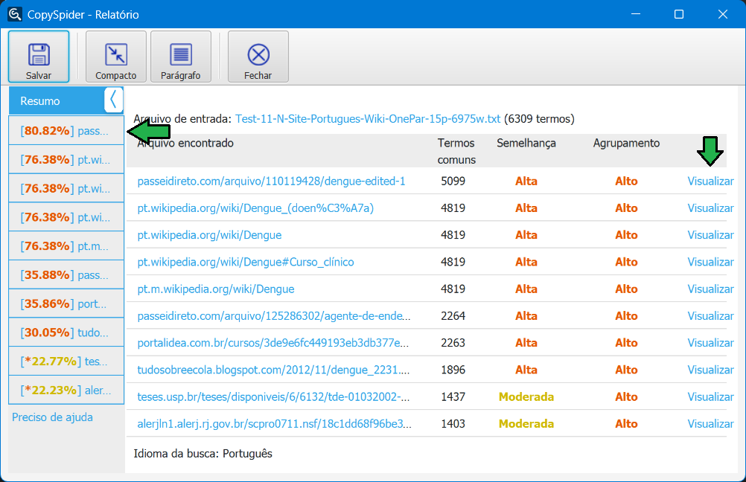Open the input file Test-11-N-Site-Portugues link
Viewport: 746px width, 482px height.
click(368, 118)
